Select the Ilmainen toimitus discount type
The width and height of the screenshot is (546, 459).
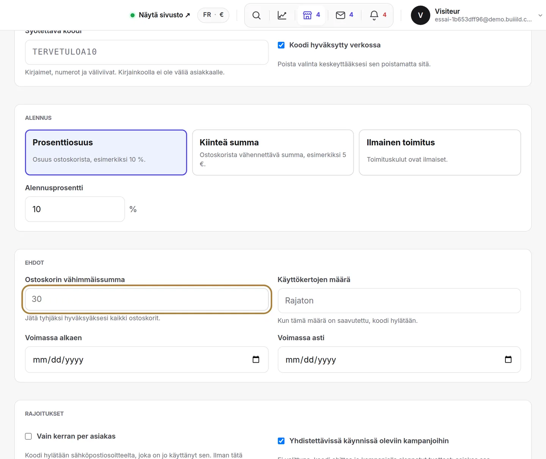[440, 152]
